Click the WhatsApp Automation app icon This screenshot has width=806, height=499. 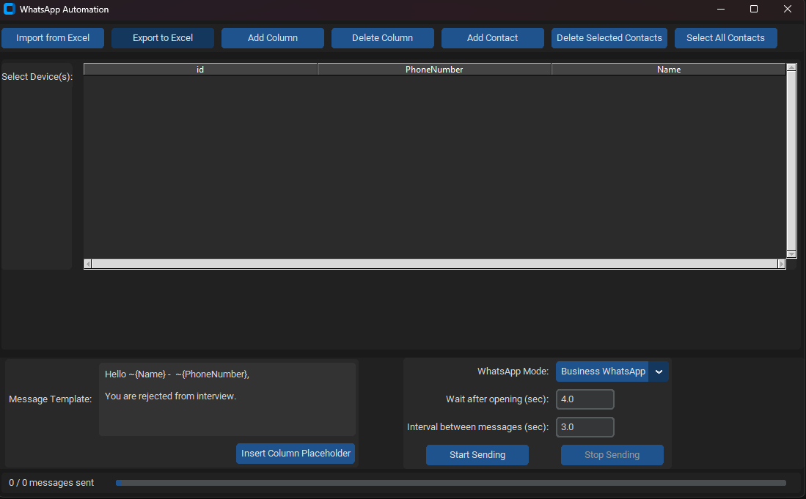click(10, 10)
